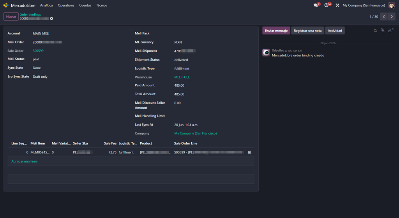Viewport: 399px width, 218px height.
Task: Open the Company field link
Action: (196, 133)
